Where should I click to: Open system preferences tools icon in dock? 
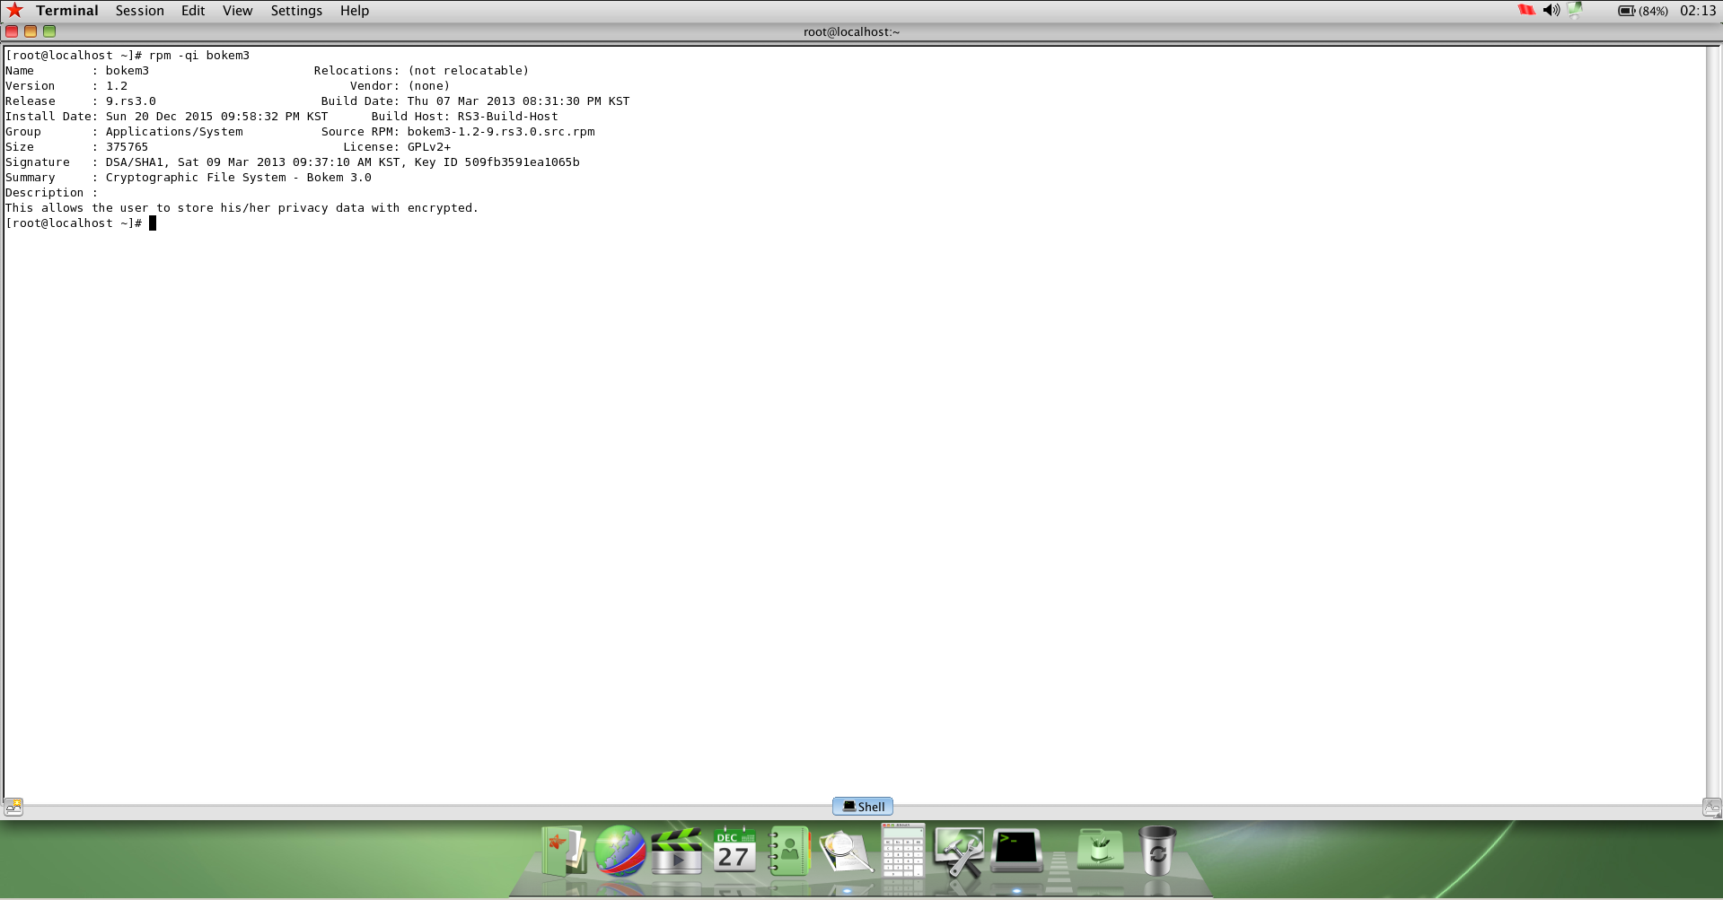click(x=959, y=852)
